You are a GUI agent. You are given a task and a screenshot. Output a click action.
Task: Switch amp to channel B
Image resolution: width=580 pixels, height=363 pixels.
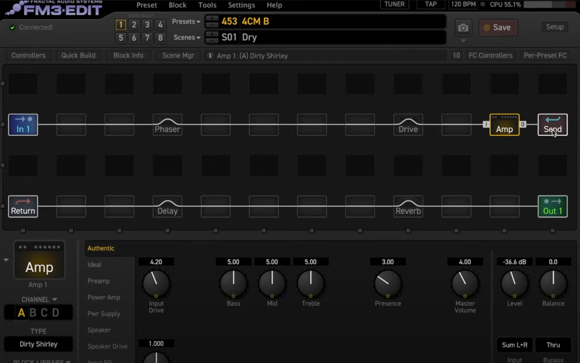(33, 313)
